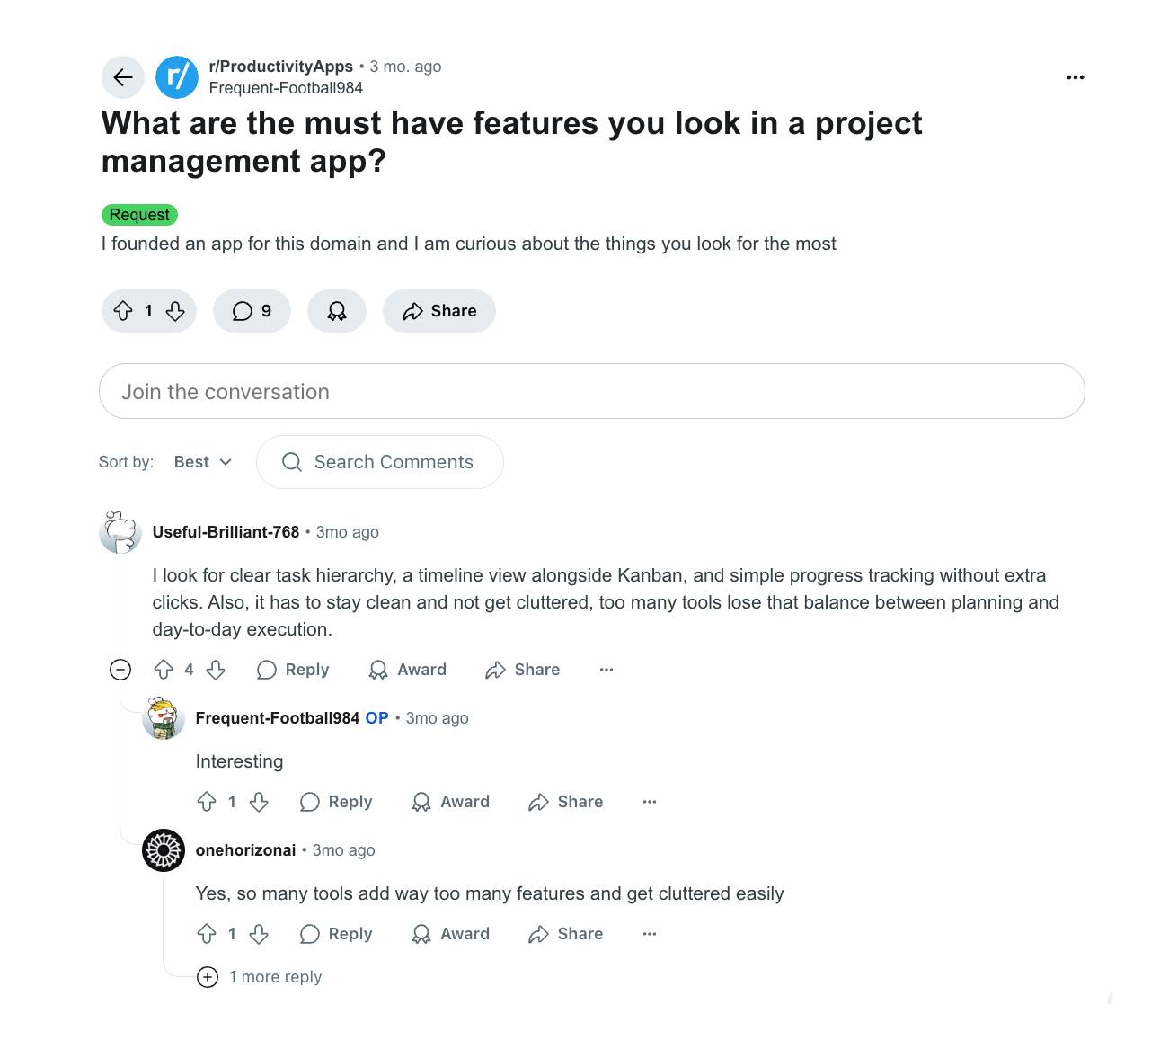Downvote Useful-Brilliant-768's comment
This screenshot has width=1151, height=1040.
[216, 670]
